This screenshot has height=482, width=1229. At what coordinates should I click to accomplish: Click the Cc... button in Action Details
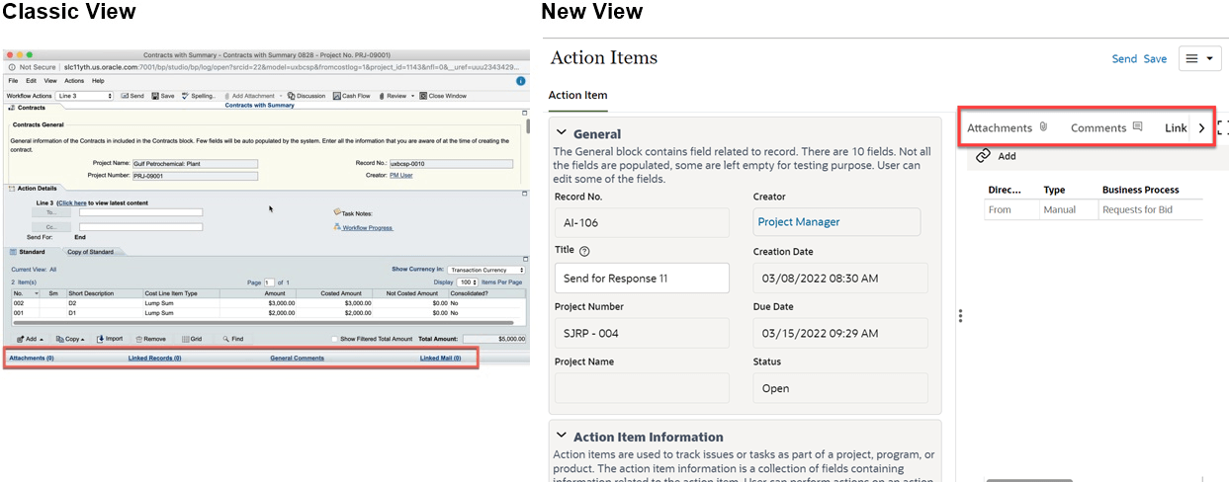click(51, 227)
